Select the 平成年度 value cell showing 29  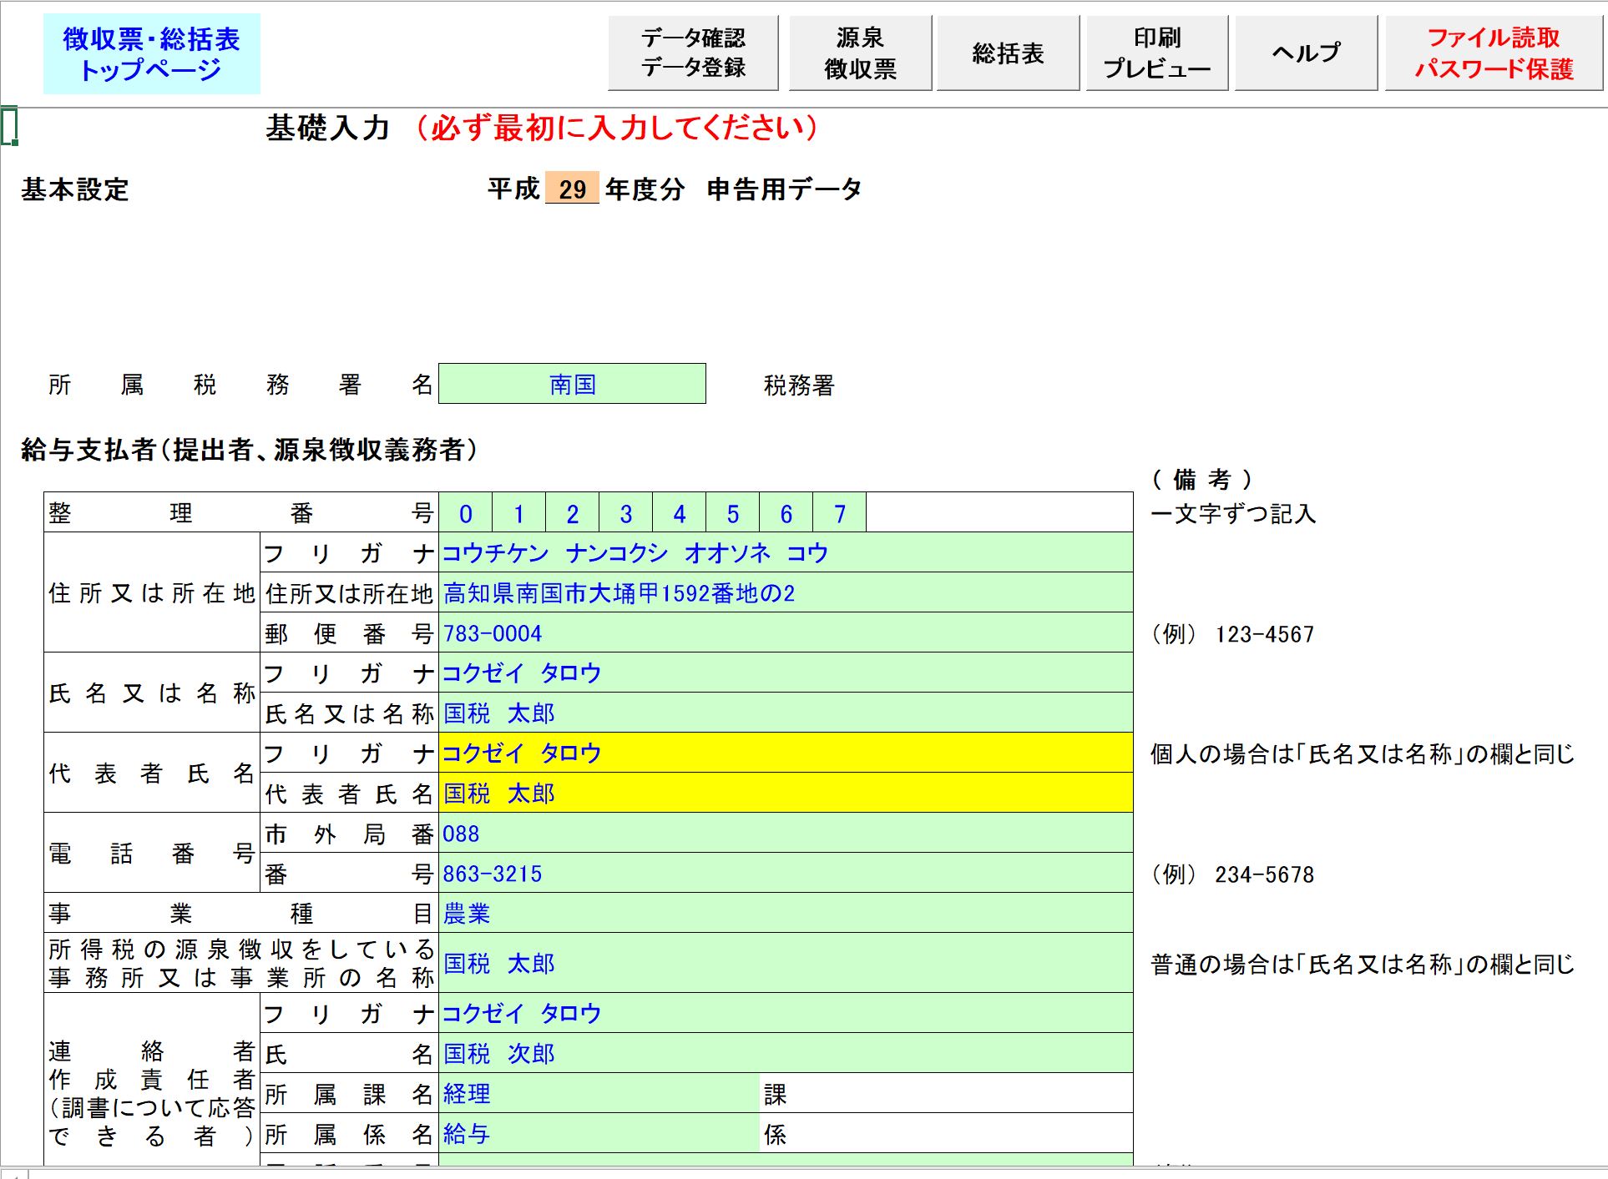click(x=572, y=190)
